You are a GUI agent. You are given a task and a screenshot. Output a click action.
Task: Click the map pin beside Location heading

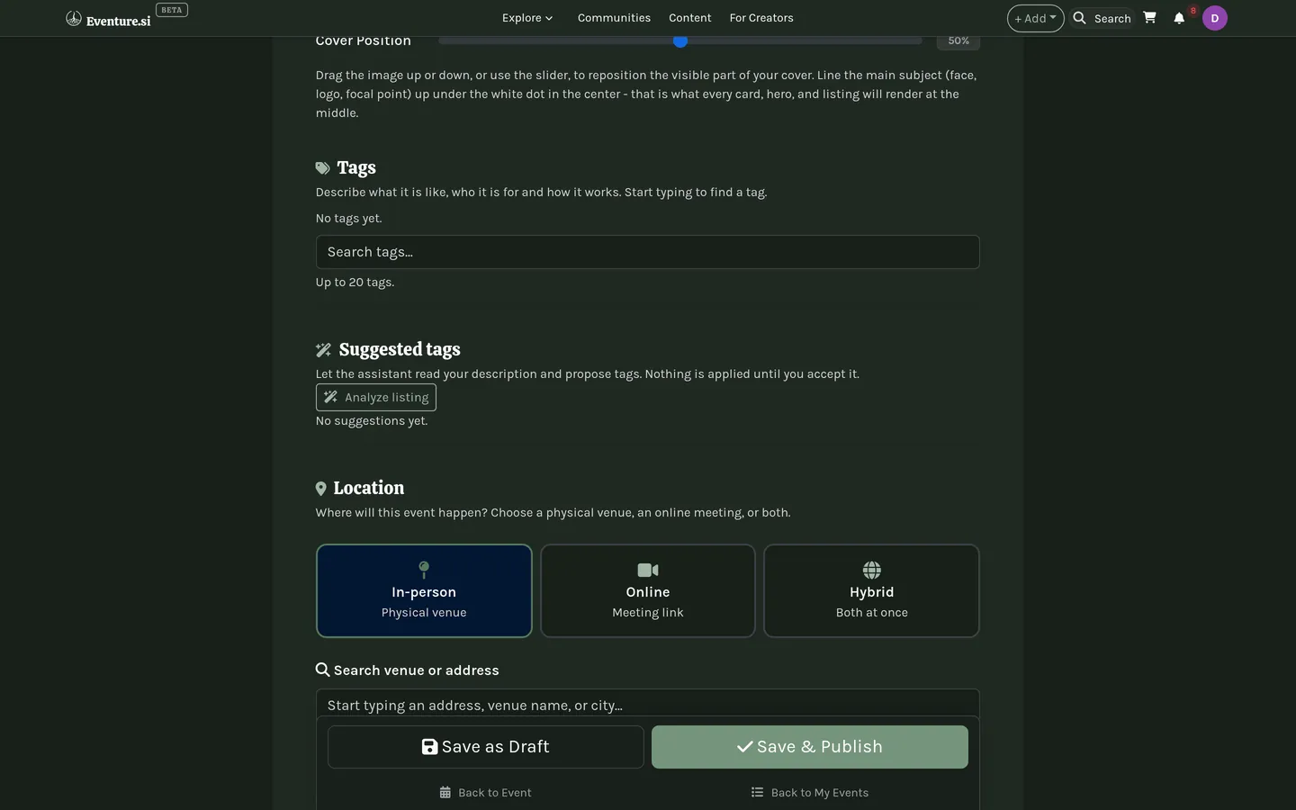click(320, 489)
